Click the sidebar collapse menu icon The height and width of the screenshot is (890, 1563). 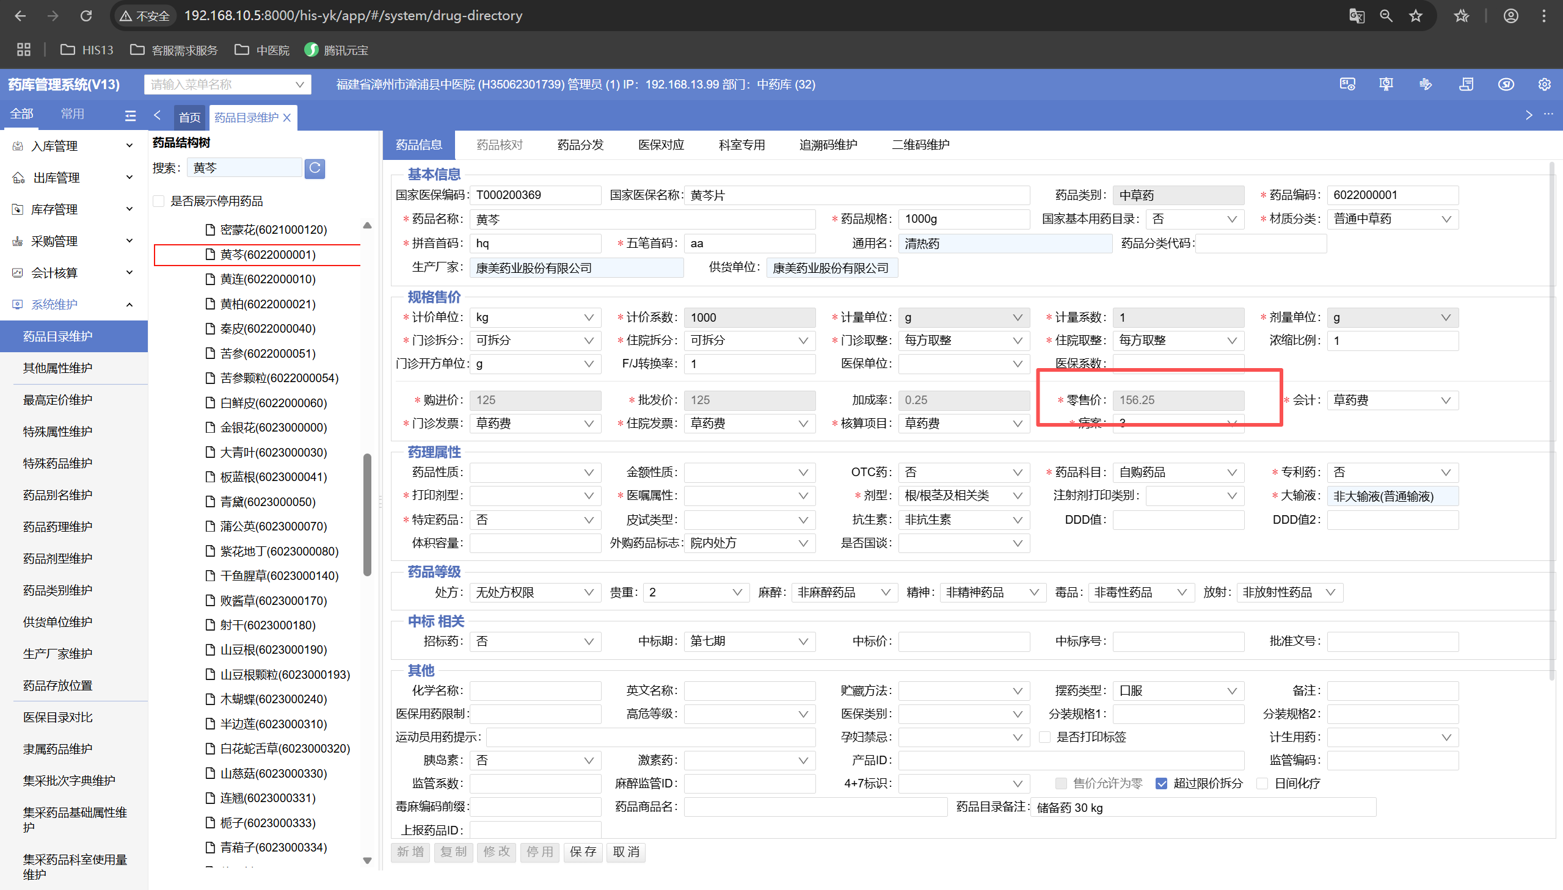130,115
